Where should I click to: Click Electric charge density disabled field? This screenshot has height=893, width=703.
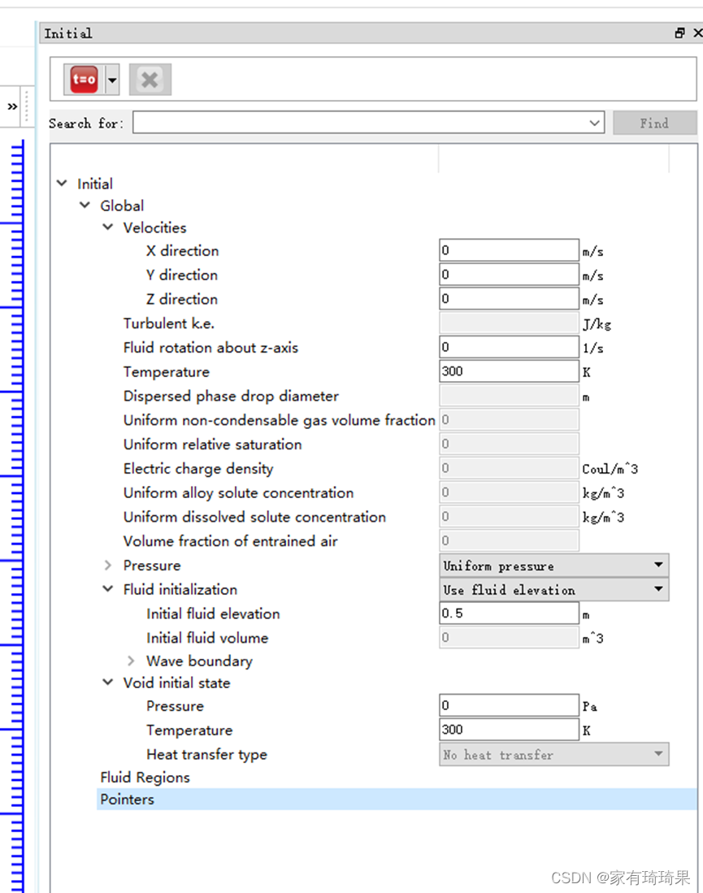tap(509, 468)
